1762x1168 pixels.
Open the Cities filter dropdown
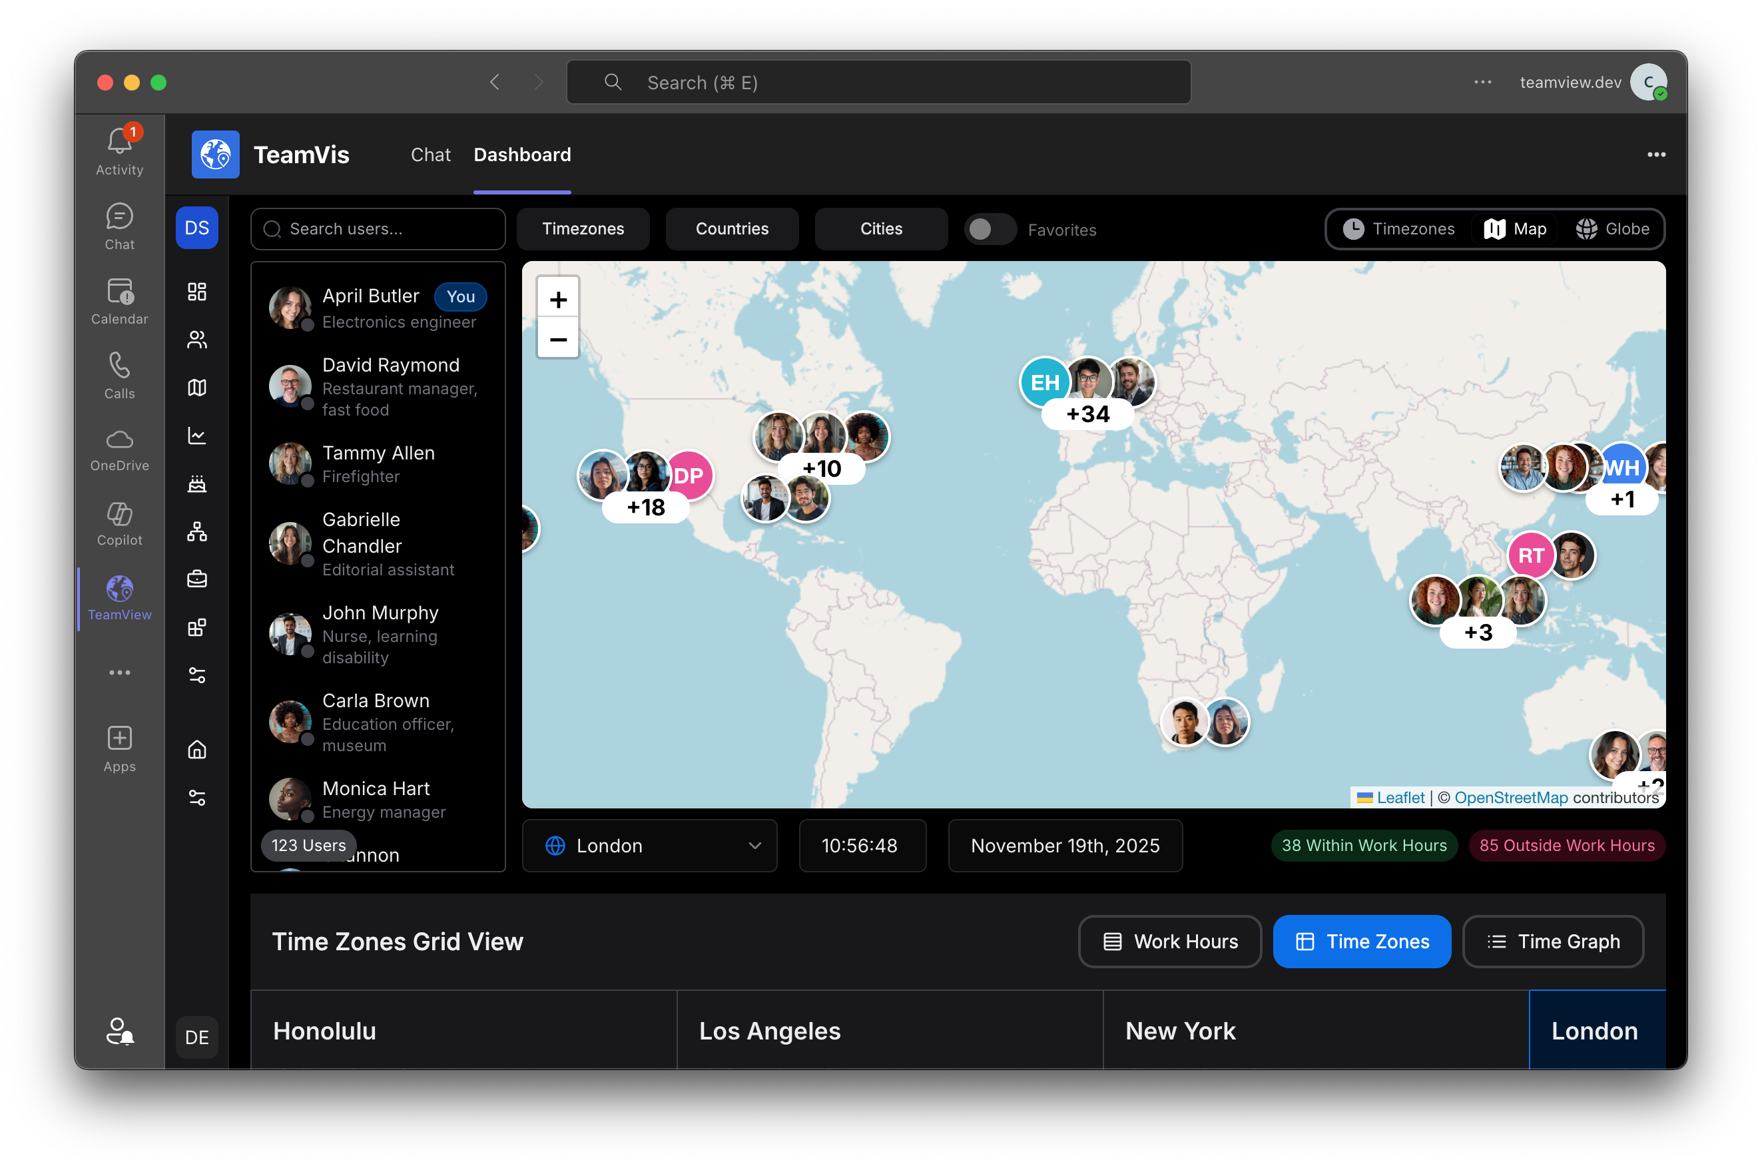881,228
